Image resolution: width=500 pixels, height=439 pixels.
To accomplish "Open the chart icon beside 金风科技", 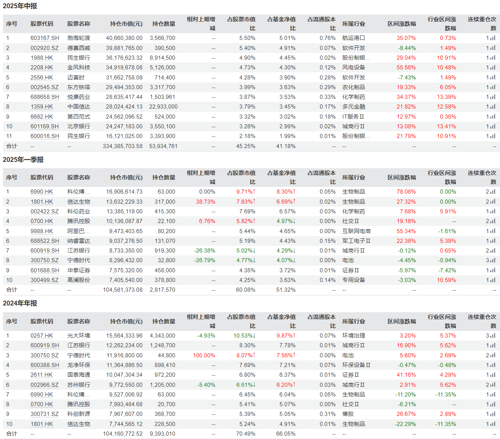I will [x=493, y=68].
